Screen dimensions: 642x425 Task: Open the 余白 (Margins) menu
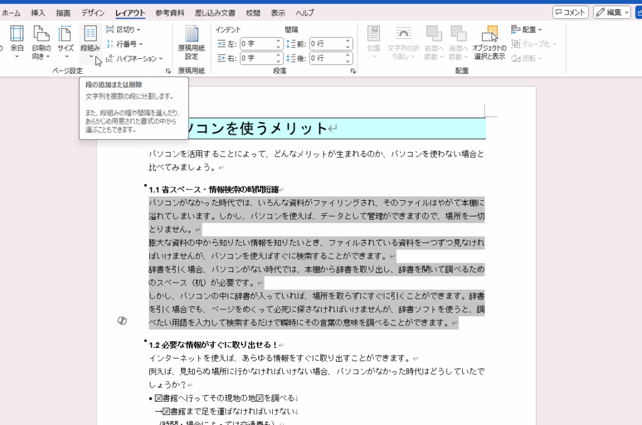(x=17, y=41)
